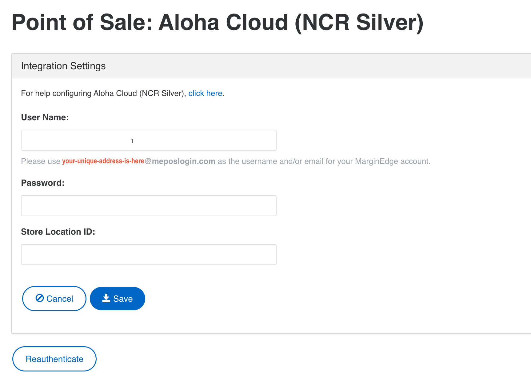Click the download arrow icon in Save
The width and height of the screenshot is (531, 377).
(x=106, y=298)
